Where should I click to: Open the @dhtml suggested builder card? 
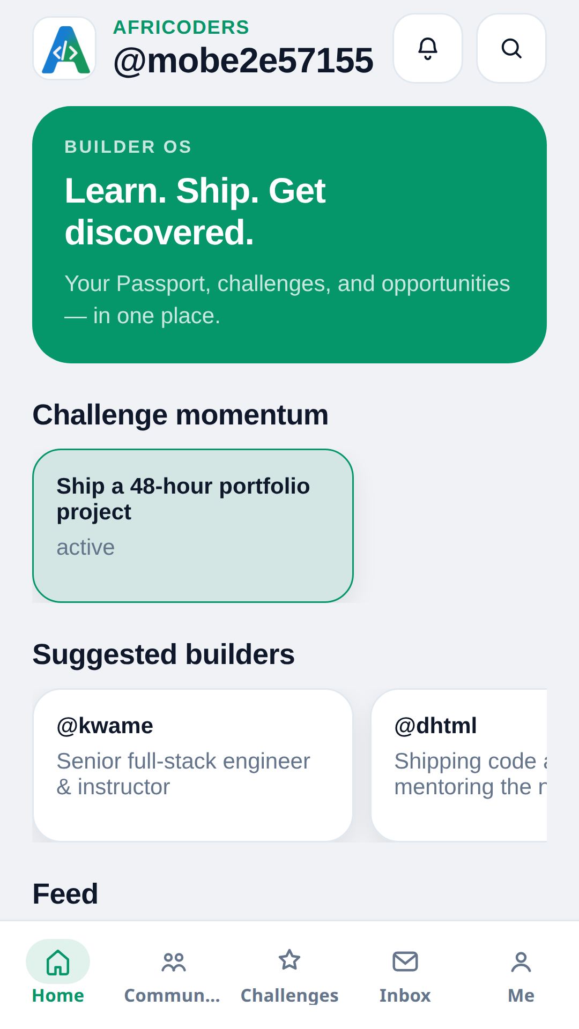[459, 765]
